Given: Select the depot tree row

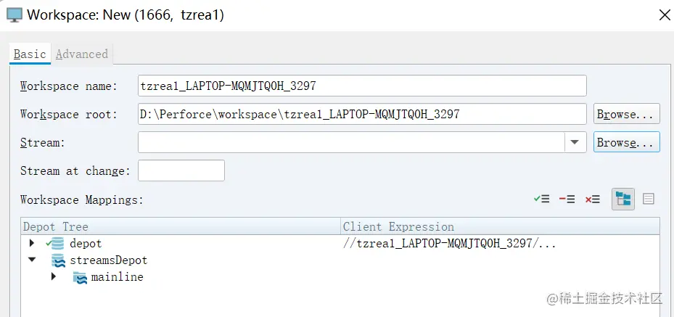Looking at the screenshot, I should click(x=340, y=244).
